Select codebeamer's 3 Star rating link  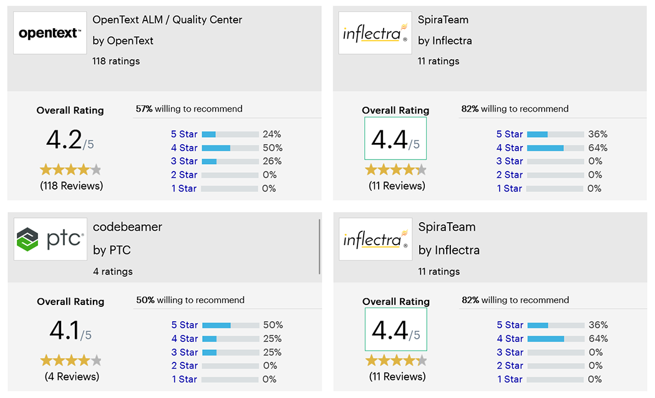tap(185, 352)
